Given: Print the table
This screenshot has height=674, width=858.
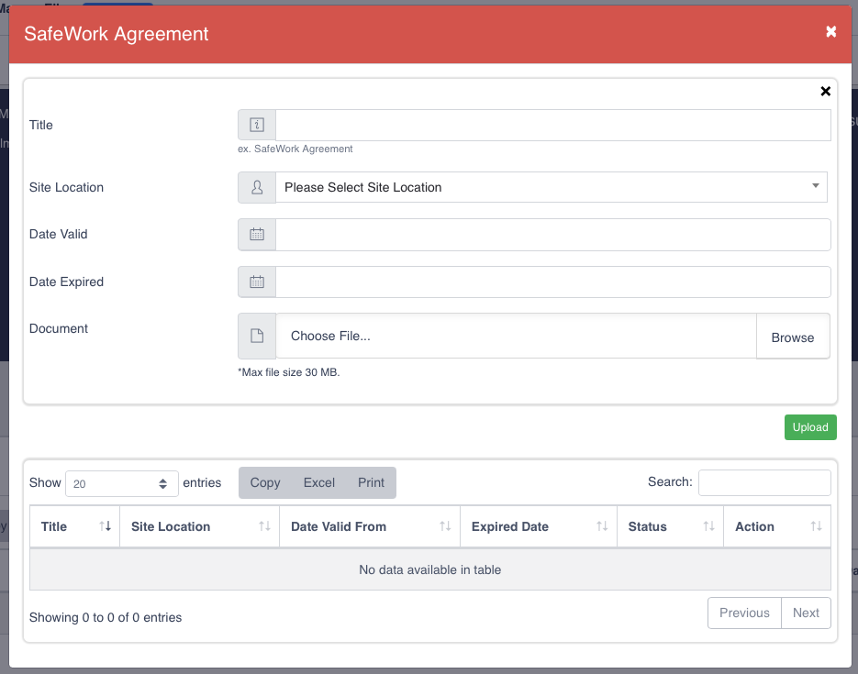Looking at the screenshot, I should coord(371,482).
